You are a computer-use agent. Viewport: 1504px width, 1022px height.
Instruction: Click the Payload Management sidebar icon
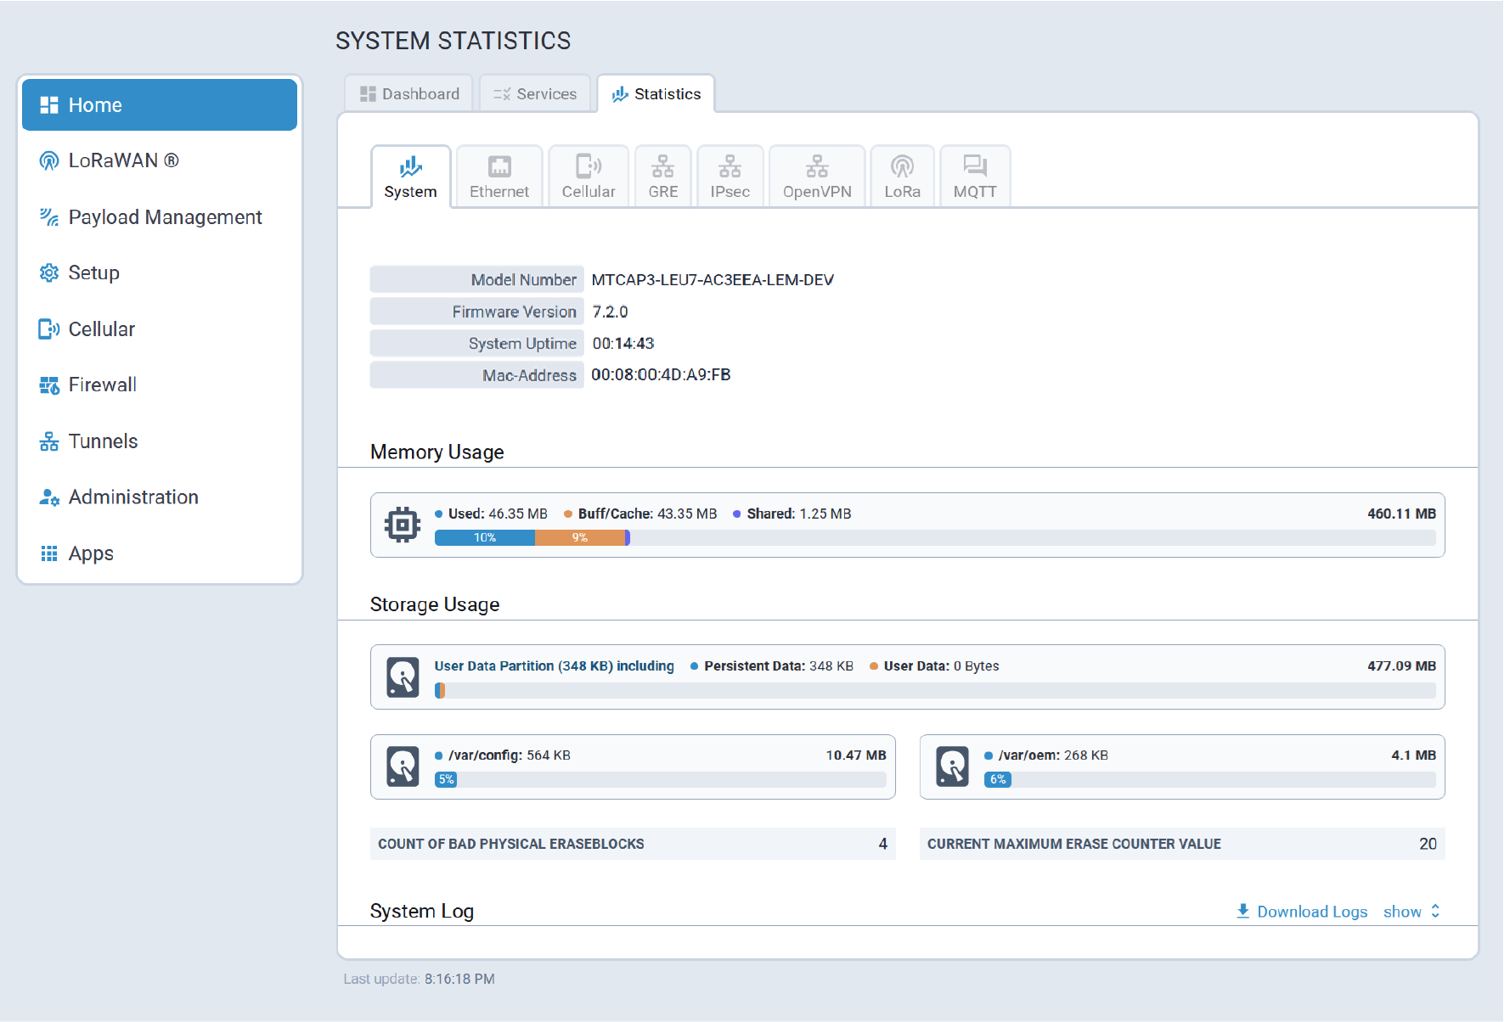[49, 217]
